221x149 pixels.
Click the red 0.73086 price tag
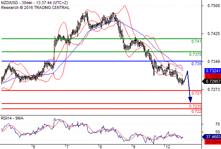[x=213, y=76]
